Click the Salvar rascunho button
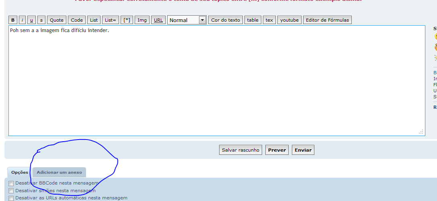 [241, 150]
